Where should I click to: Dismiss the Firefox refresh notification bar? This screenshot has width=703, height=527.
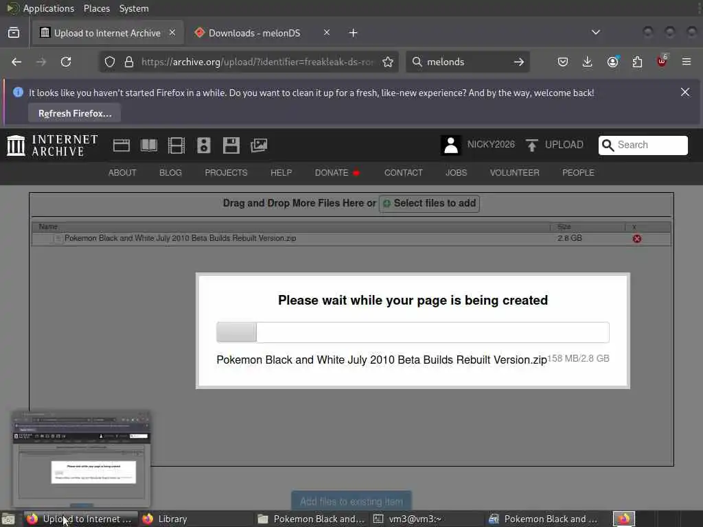coord(685,93)
